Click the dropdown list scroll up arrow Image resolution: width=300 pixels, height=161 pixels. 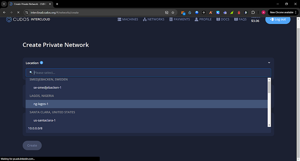click(x=269, y=79)
